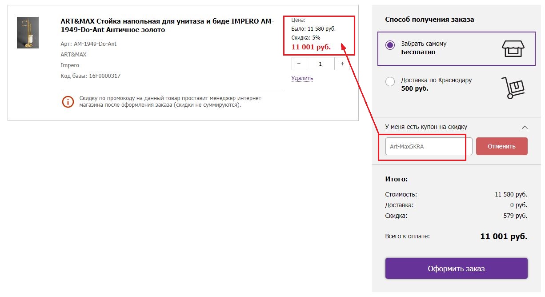This screenshot has width=545, height=297.
Task: Cancel the coupon with Отменить button
Action: (x=501, y=146)
